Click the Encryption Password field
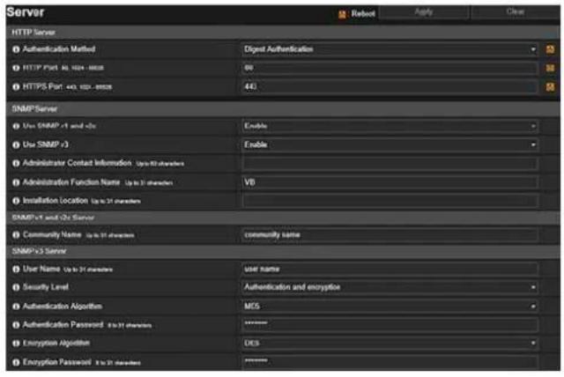This screenshot has height=377, width=564. tap(390, 362)
